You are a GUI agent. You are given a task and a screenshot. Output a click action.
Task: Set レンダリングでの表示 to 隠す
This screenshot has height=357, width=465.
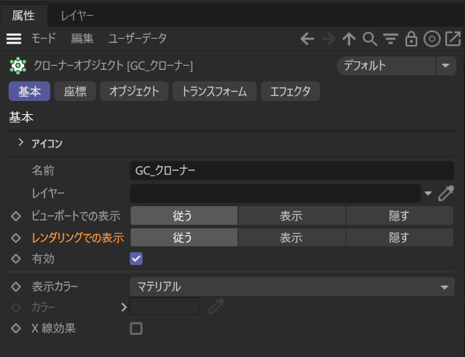coord(399,237)
